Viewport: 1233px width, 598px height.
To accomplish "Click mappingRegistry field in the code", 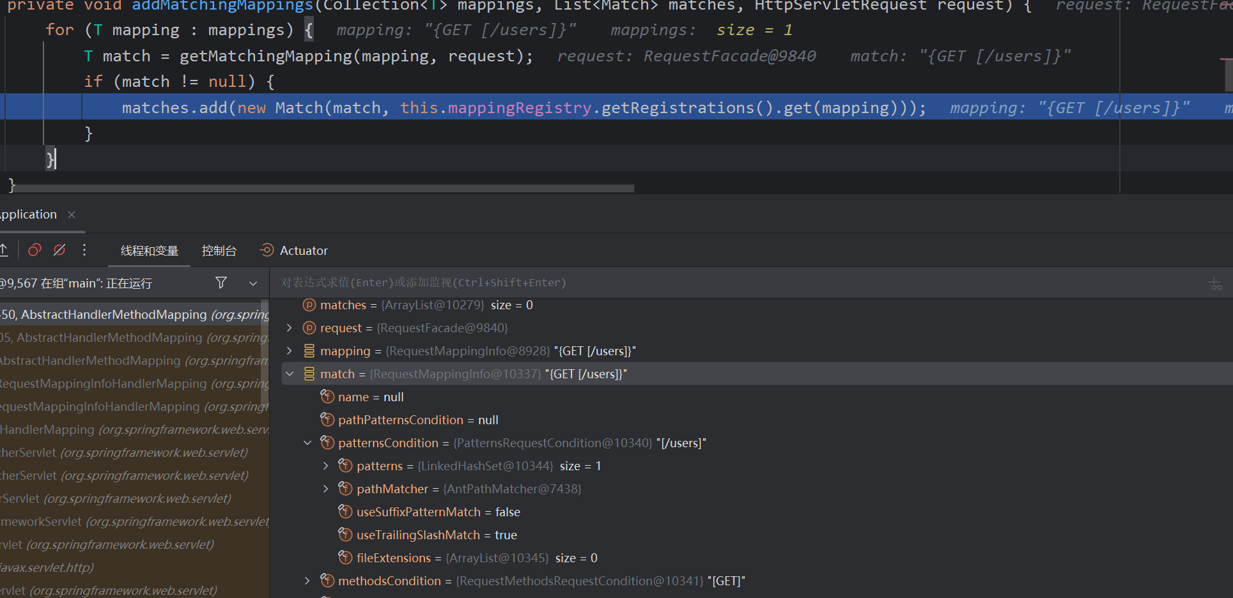I will [520, 107].
